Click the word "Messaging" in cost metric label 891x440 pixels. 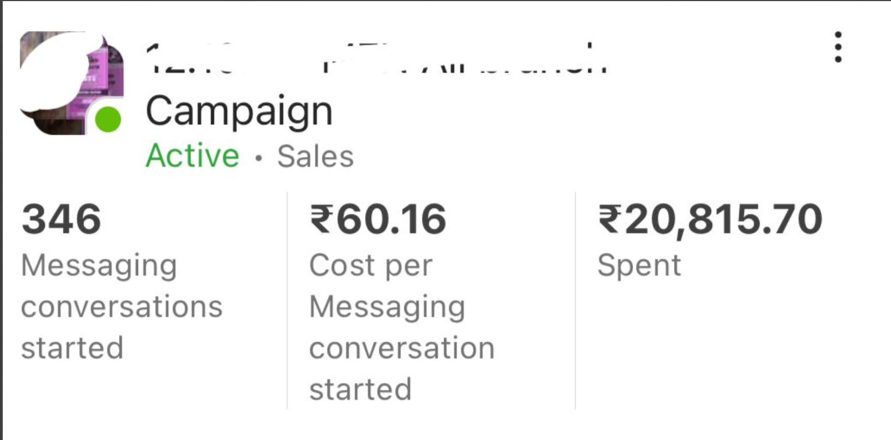coord(387,308)
